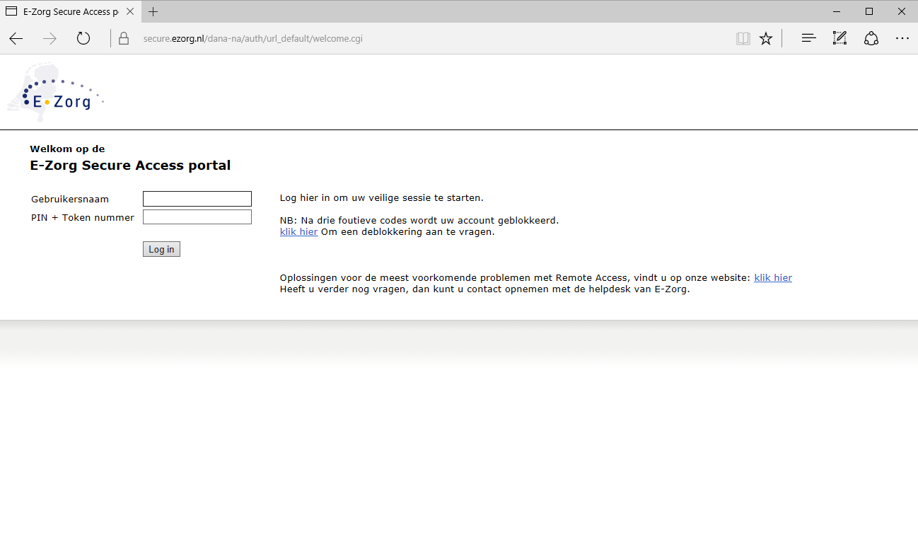Focus the Gebruikersnaam input field
This screenshot has width=918, height=542.
[197, 199]
